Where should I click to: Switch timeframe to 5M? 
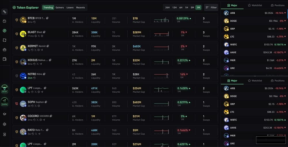tap(192, 7)
